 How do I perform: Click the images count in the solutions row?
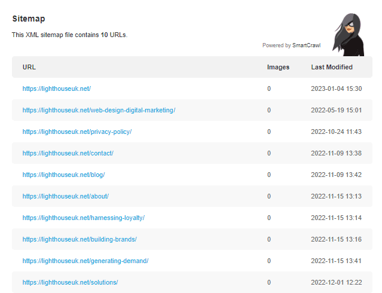(269, 282)
